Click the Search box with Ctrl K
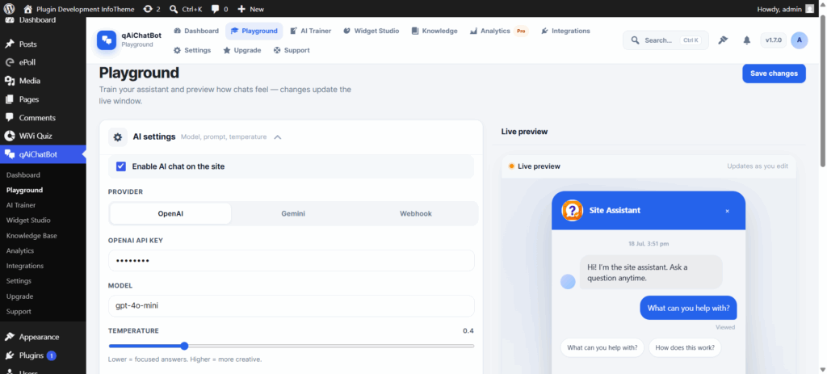This screenshot has height=374, width=827. (665, 40)
